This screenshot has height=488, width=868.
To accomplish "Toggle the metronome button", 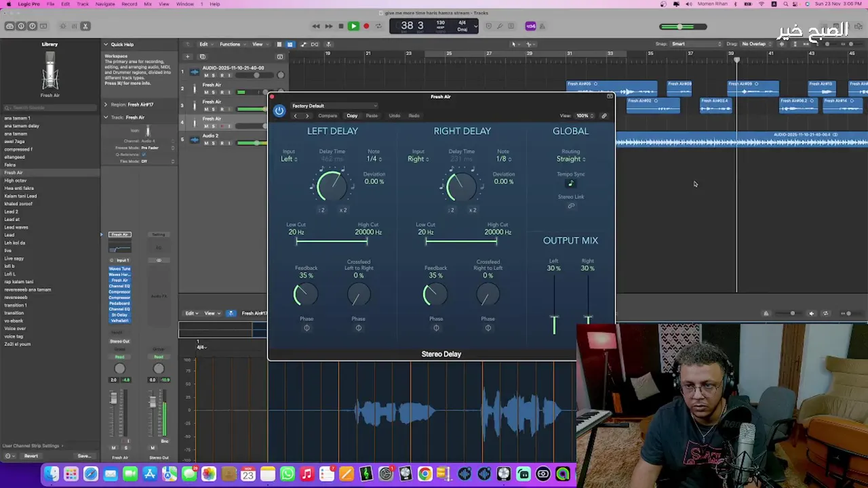I will (x=542, y=26).
